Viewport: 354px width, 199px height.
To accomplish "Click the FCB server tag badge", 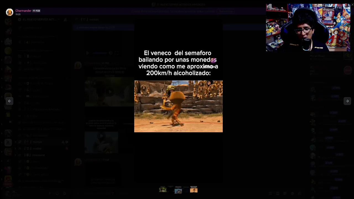I will pos(37,11).
